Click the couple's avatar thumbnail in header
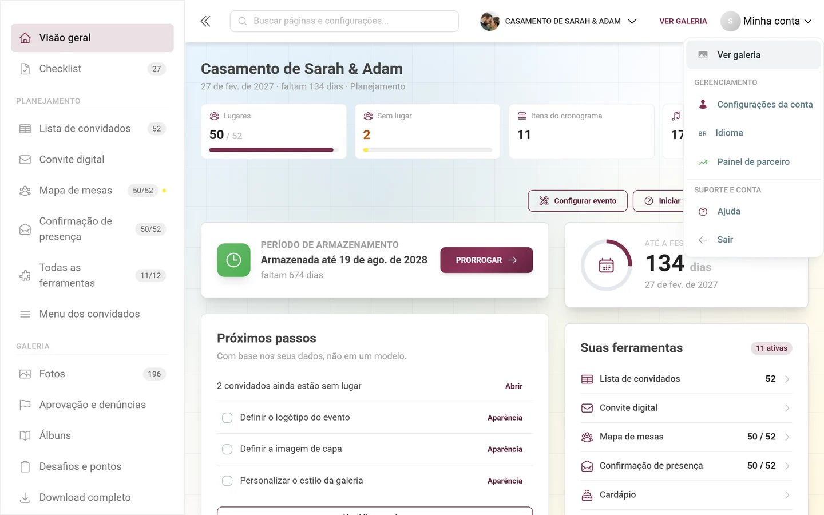The height and width of the screenshot is (515, 824). click(490, 21)
